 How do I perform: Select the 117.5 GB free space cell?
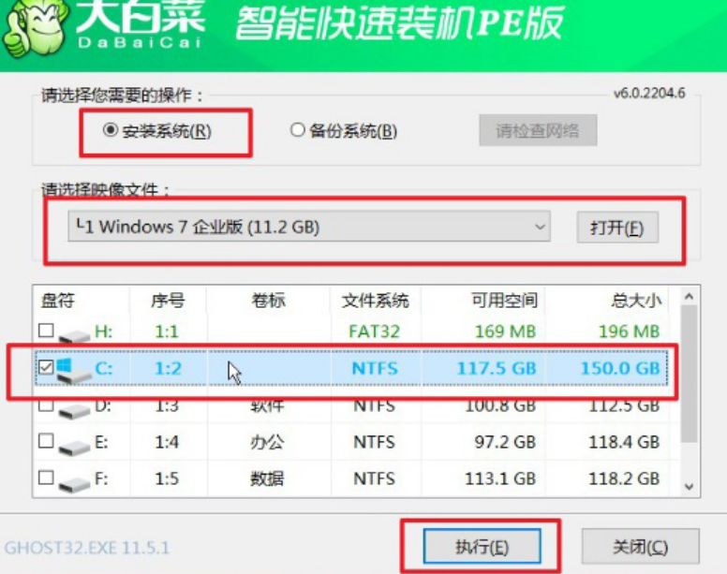coord(497,368)
